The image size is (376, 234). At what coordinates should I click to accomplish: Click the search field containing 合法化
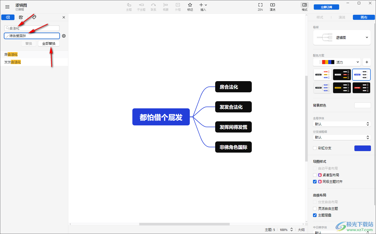[x=32, y=28]
